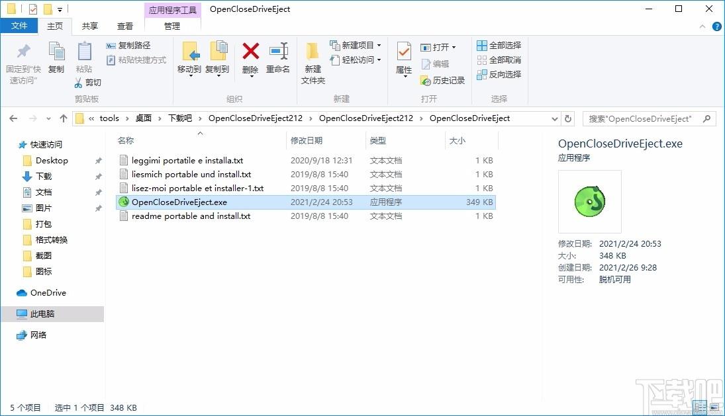Click '下载吧' in the address breadcrumb
Screen dimensions: 725x416
click(x=180, y=118)
